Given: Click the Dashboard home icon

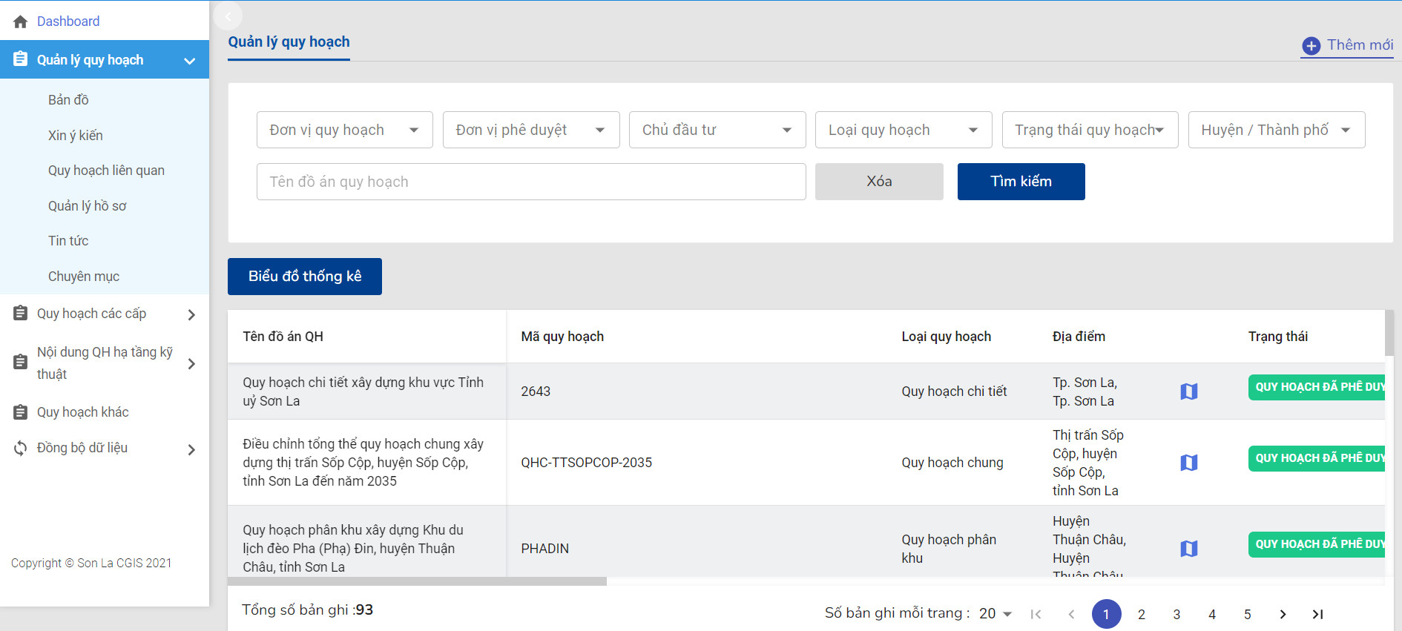Looking at the screenshot, I should (21, 22).
